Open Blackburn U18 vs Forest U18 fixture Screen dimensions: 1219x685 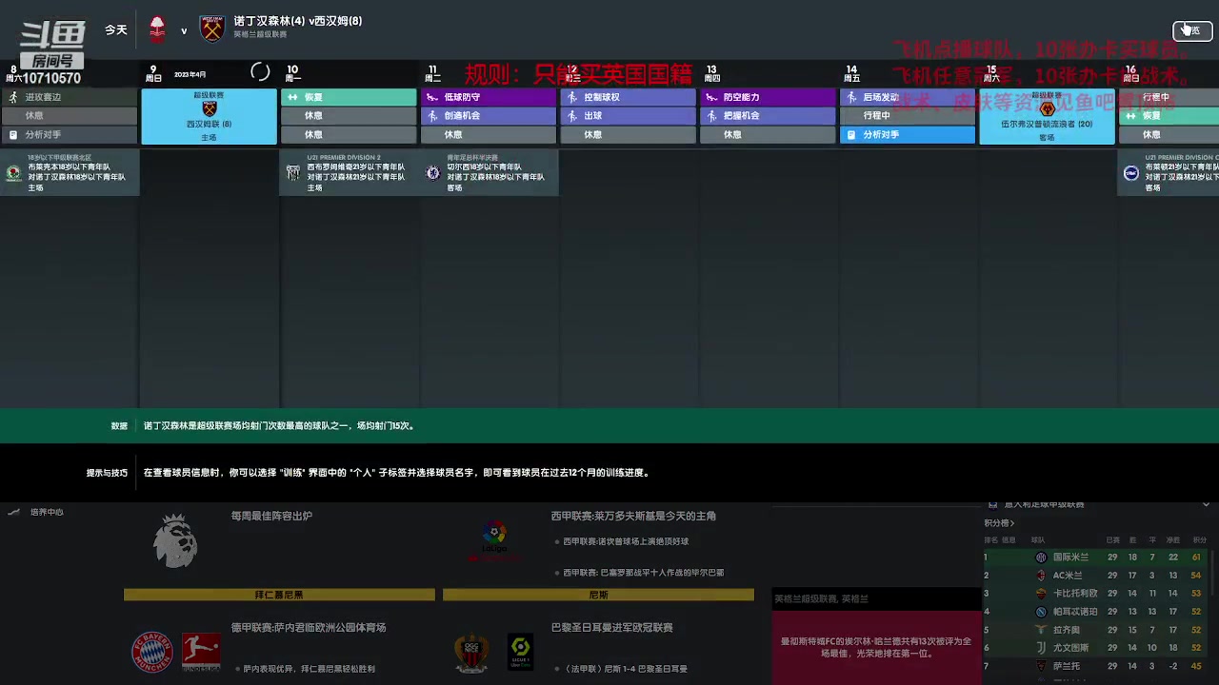[70, 173]
